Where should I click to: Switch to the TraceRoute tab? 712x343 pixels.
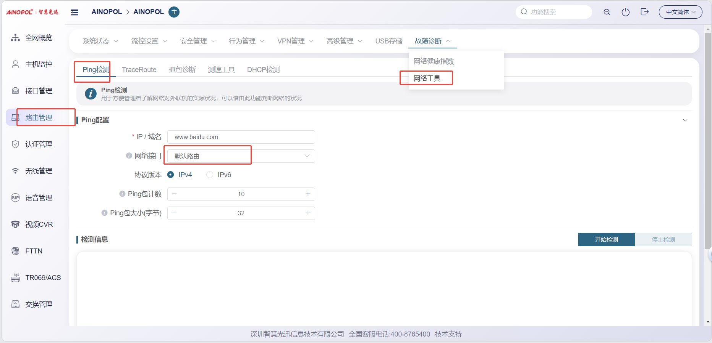(x=139, y=70)
